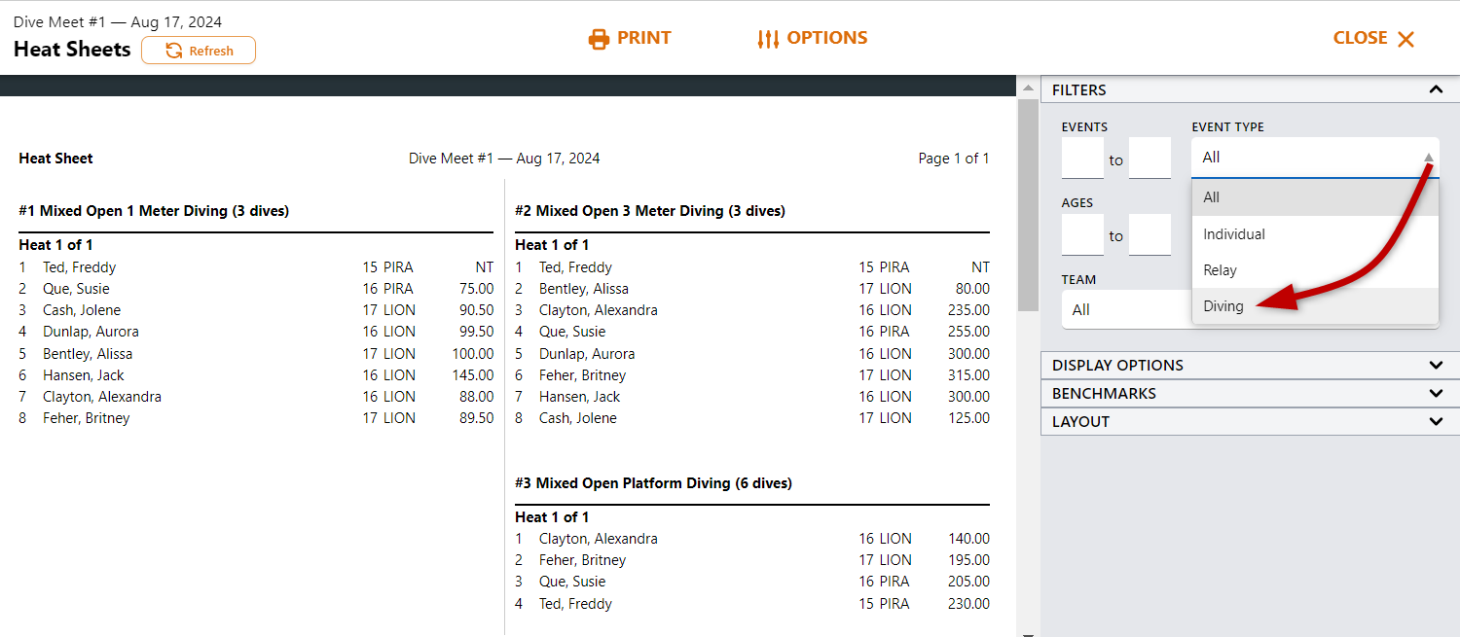Expand the Display Options section
Screen dimensions: 1460x637
click(1436, 366)
